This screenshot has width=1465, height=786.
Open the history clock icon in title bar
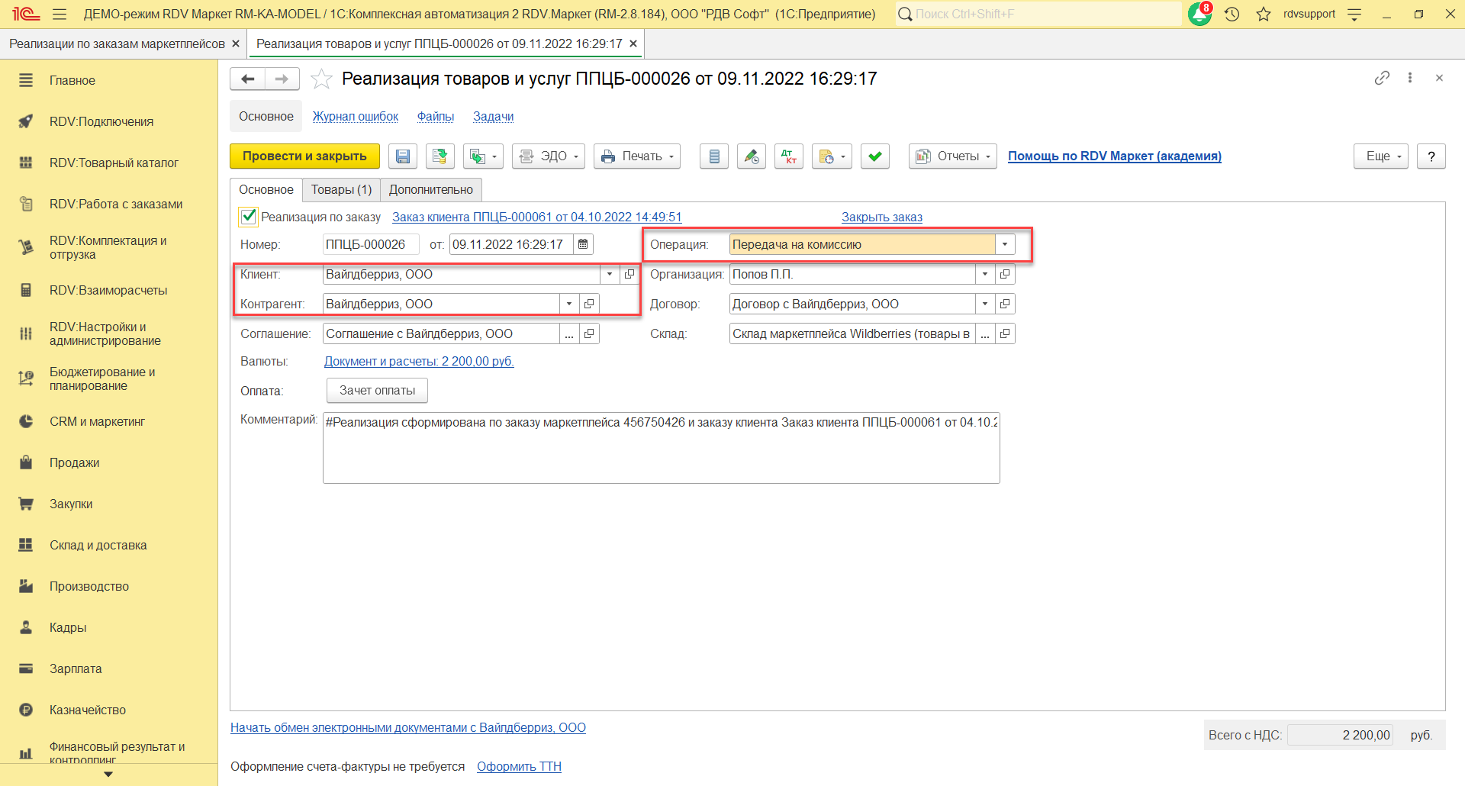pos(1232,14)
